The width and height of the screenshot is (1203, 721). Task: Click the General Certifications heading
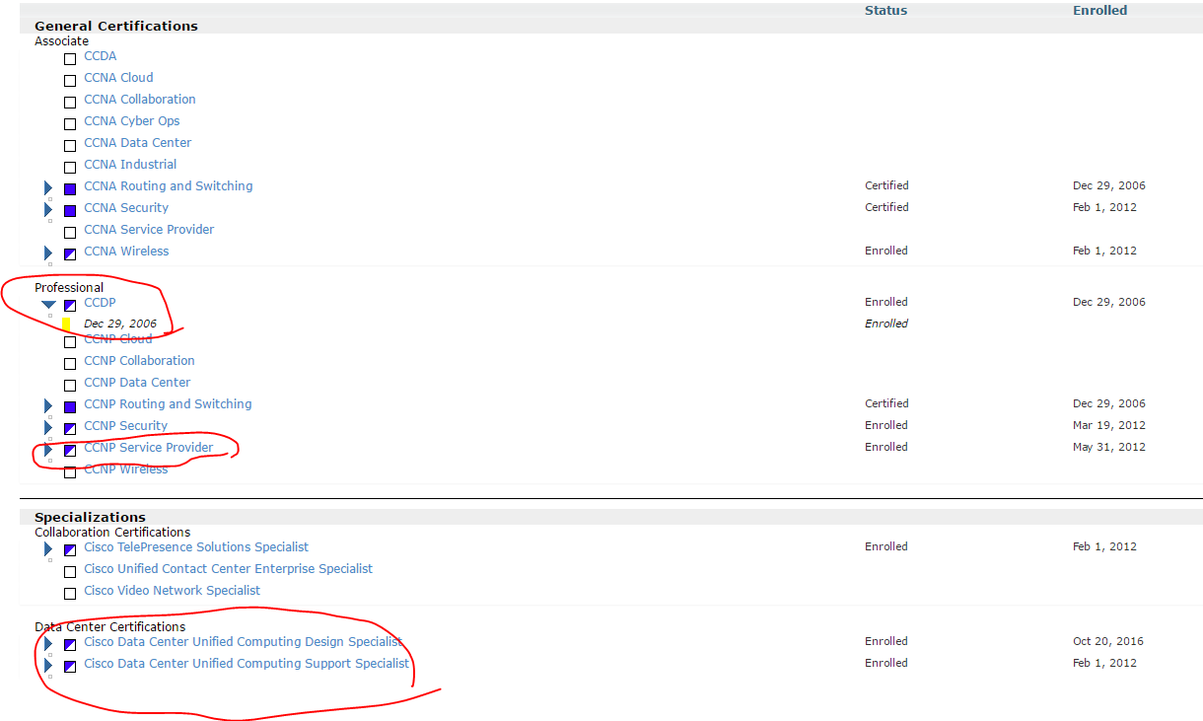116,26
